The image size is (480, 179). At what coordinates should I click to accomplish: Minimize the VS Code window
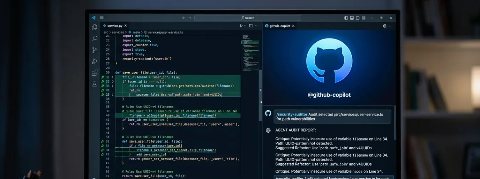click(x=372, y=18)
